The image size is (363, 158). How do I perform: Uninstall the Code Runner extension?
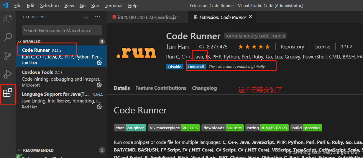pos(196,67)
